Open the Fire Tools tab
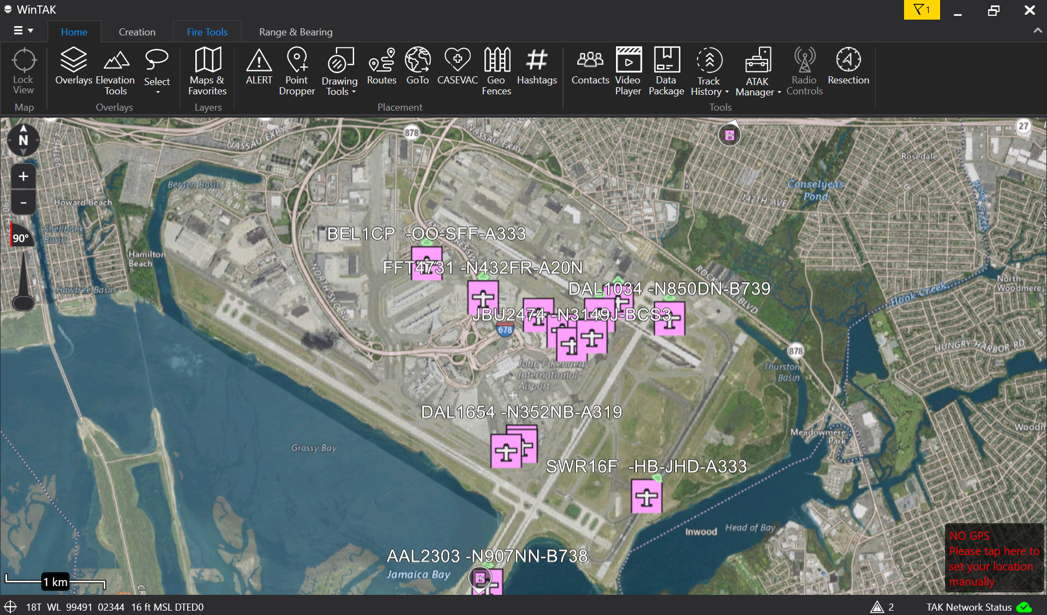Image resolution: width=1047 pixels, height=615 pixels. (207, 32)
